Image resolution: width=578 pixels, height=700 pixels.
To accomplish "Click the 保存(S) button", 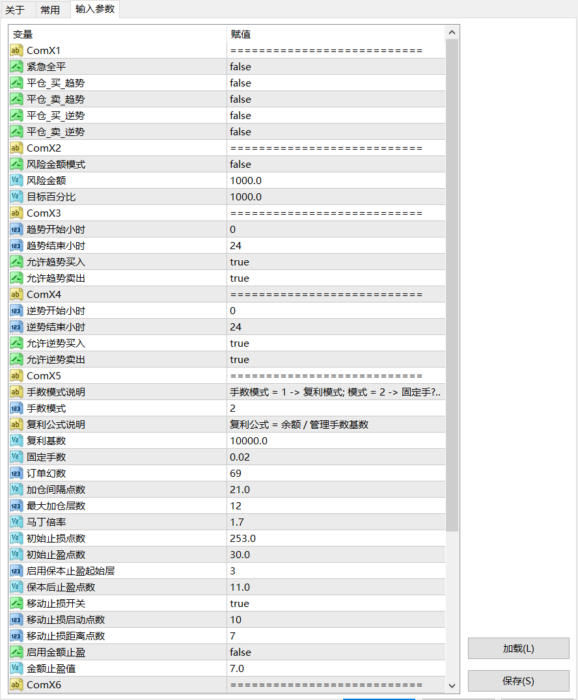I will click(x=518, y=681).
